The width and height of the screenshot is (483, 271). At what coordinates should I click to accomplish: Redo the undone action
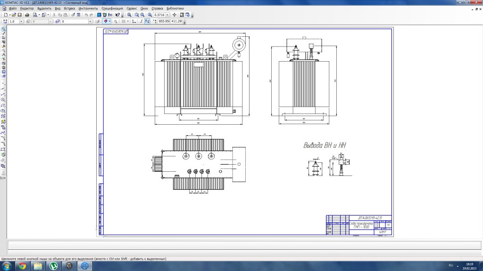pos(92,15)
